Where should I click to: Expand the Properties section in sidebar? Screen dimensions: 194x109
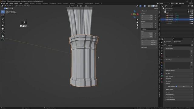tap(144, 48)
